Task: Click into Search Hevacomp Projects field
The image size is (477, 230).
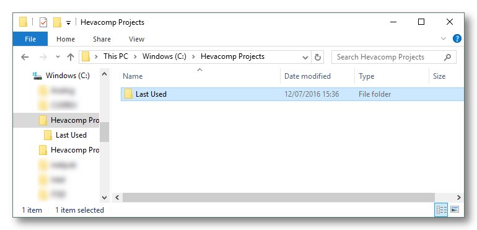Action: click(x=390, y=57)
